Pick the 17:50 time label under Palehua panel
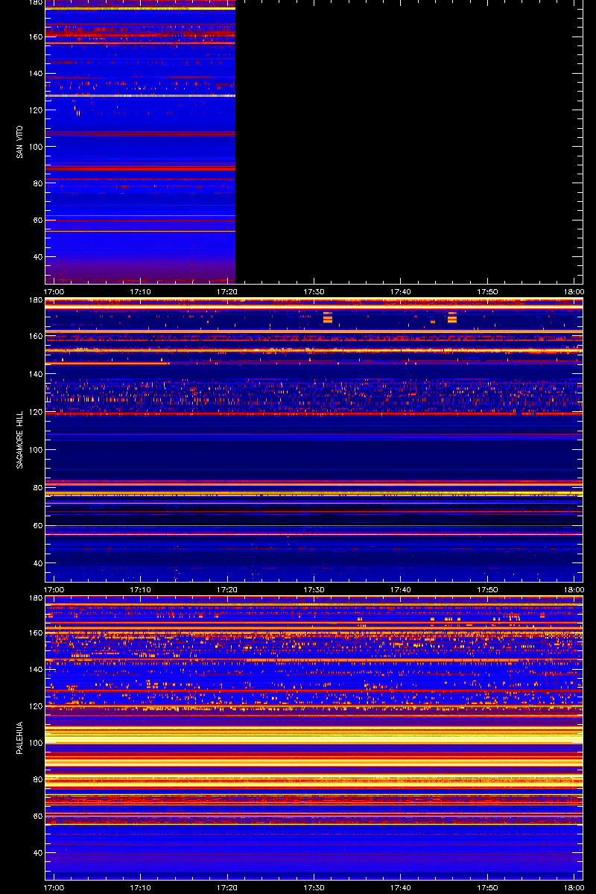The height and width of the screenshot is (894, 596). (x=487, y=888)
